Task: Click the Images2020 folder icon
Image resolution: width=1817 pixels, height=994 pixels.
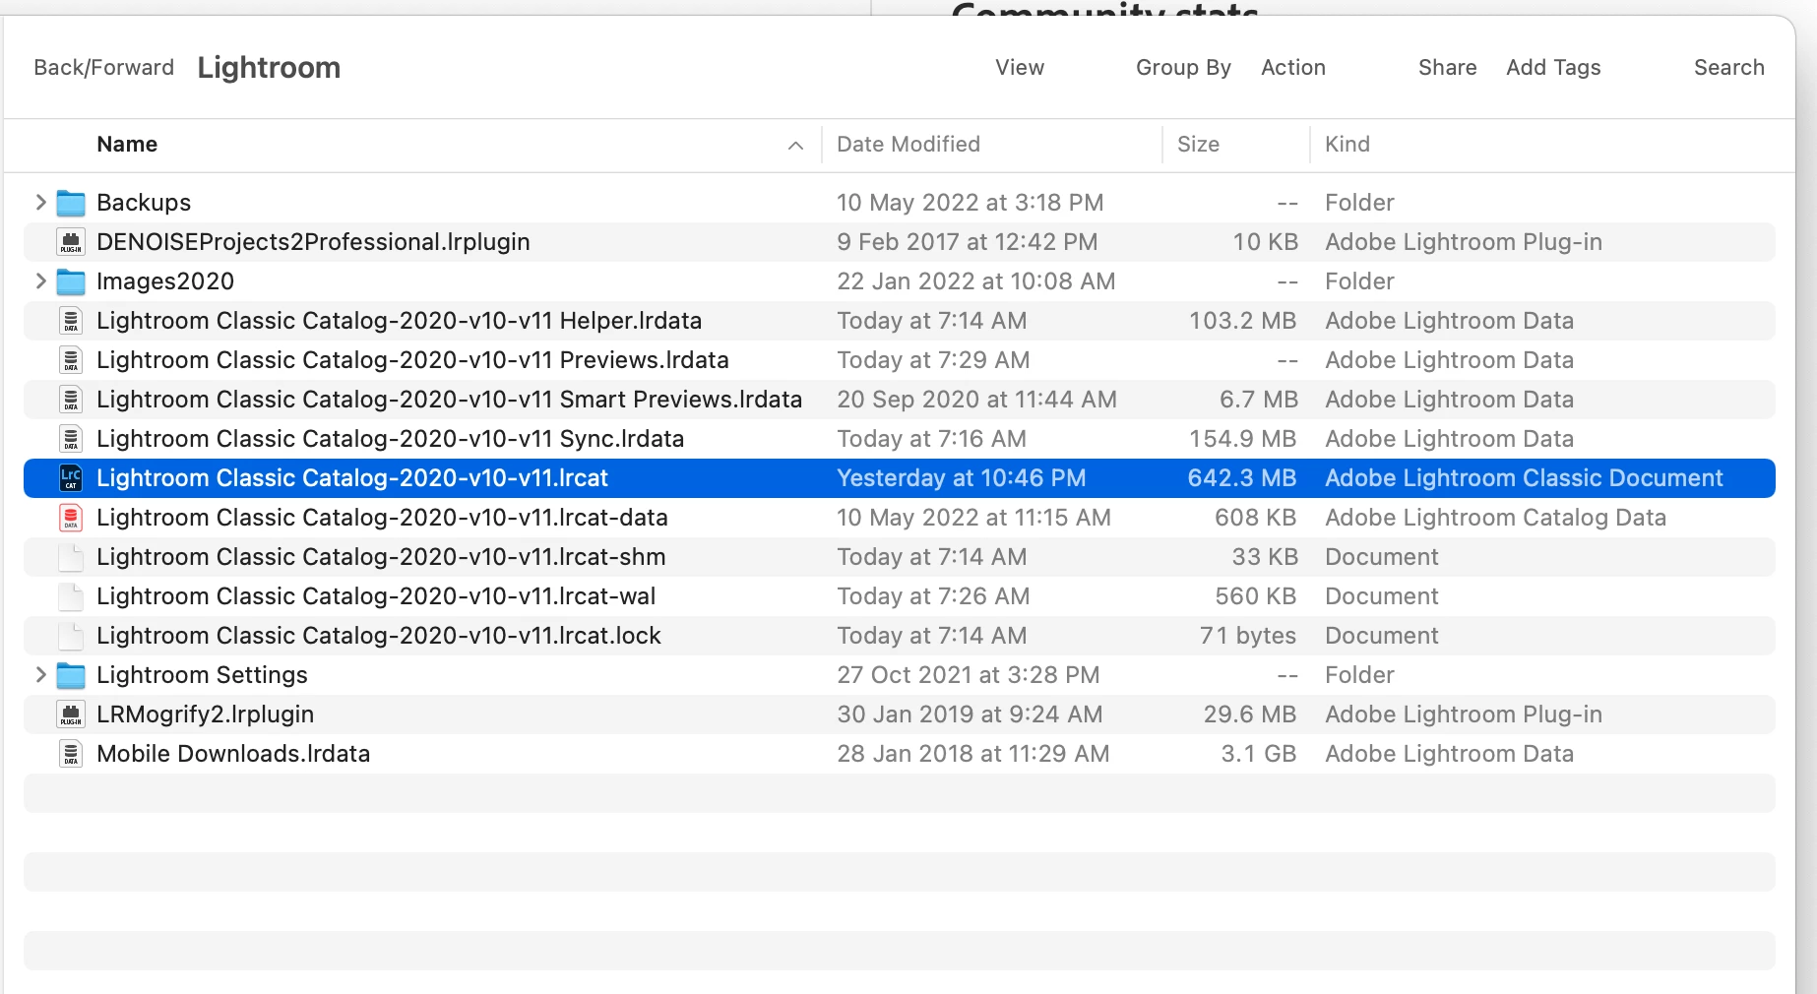Action: pyautogui.click(x=71, y=281)
